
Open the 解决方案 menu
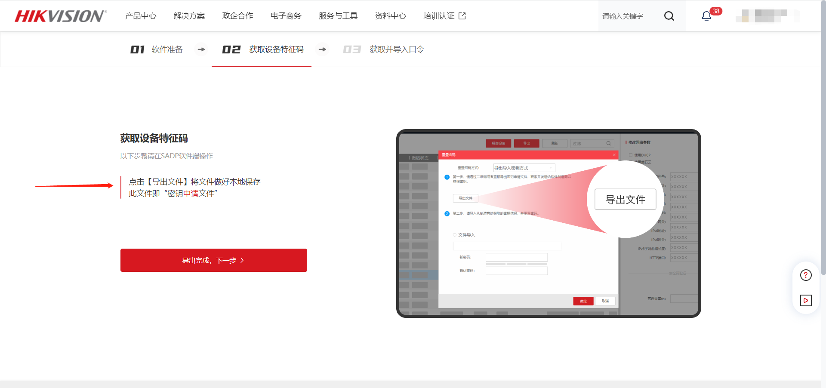[x=189, y=16]
